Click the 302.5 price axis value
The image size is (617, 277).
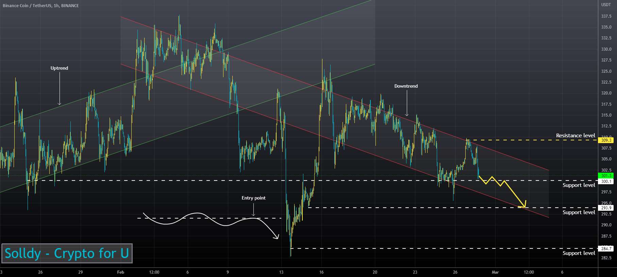[606, 170]
